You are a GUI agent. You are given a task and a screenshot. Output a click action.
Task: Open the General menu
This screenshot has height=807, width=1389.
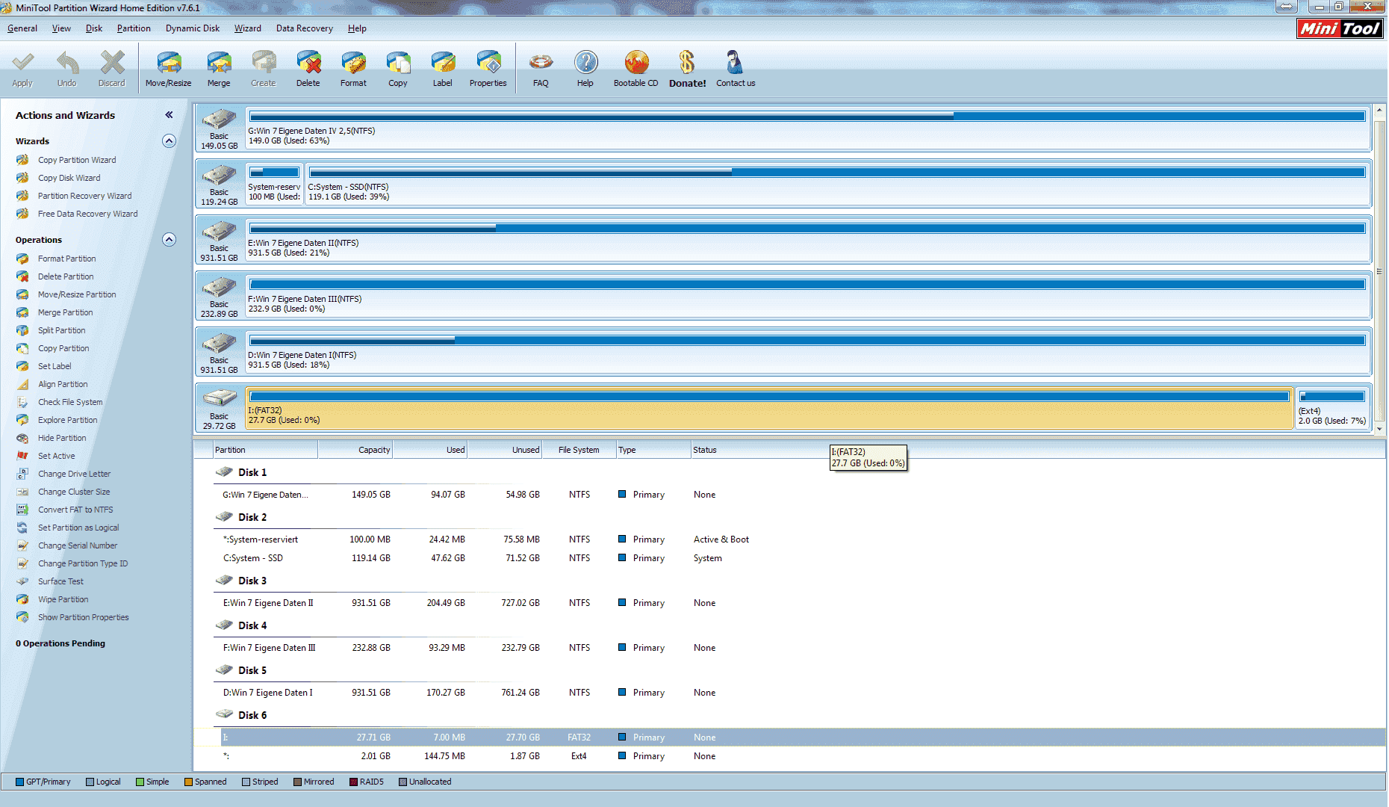click(x=22, y=28)
